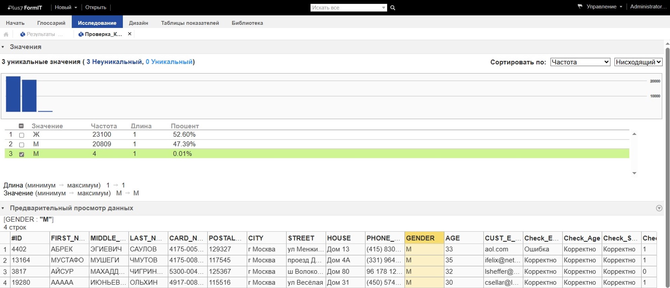Click the magnifier search icon

pos(392,8)
